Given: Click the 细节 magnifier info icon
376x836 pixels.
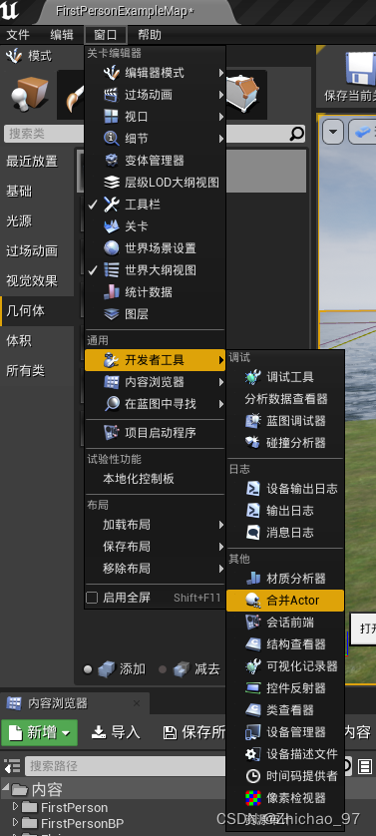Looking at the screenshot, I should 111,139.
